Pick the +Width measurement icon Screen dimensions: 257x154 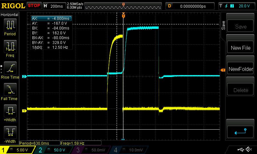[10, 113]
